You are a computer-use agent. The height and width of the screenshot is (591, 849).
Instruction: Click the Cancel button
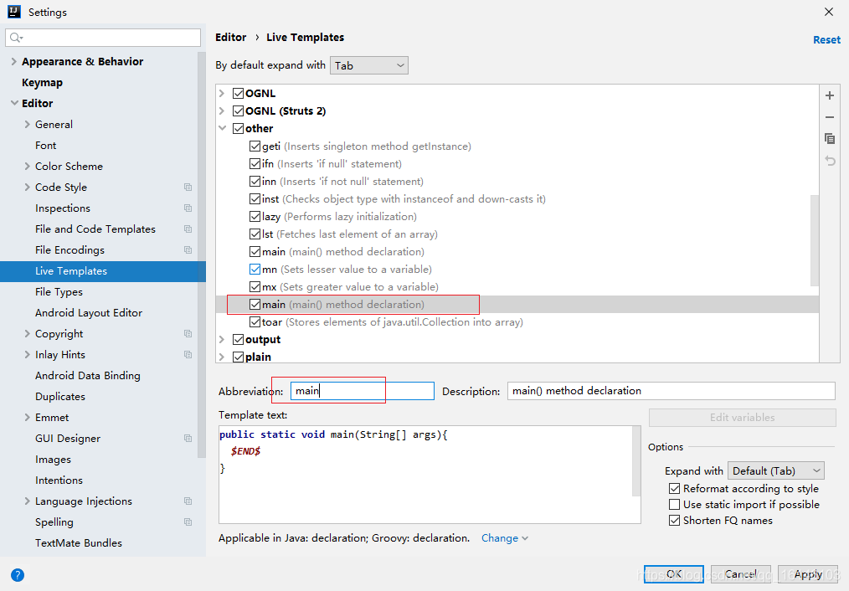coord(741,574)
